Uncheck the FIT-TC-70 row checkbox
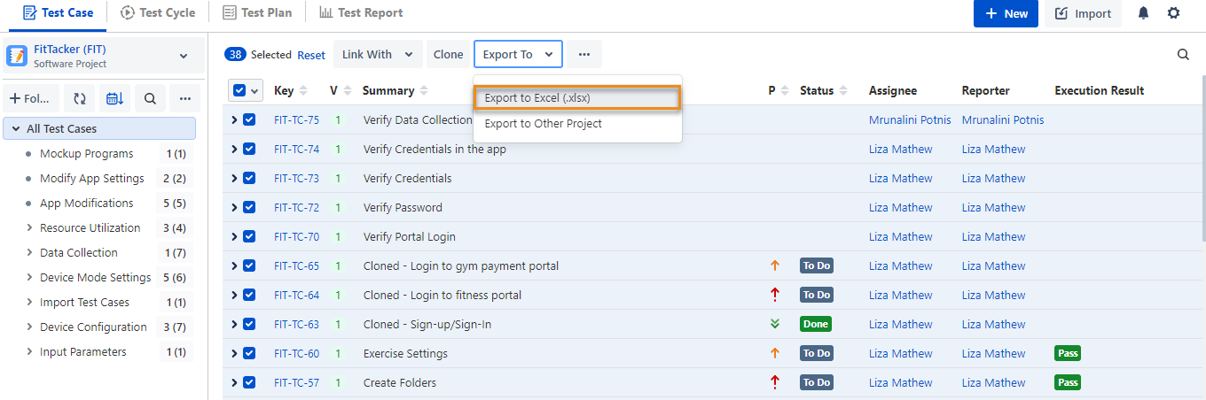 click(x=249, y=236)
